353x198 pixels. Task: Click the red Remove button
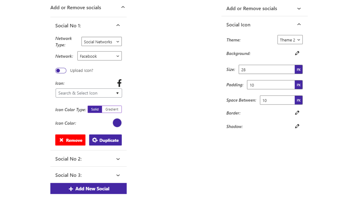(70, 140)
